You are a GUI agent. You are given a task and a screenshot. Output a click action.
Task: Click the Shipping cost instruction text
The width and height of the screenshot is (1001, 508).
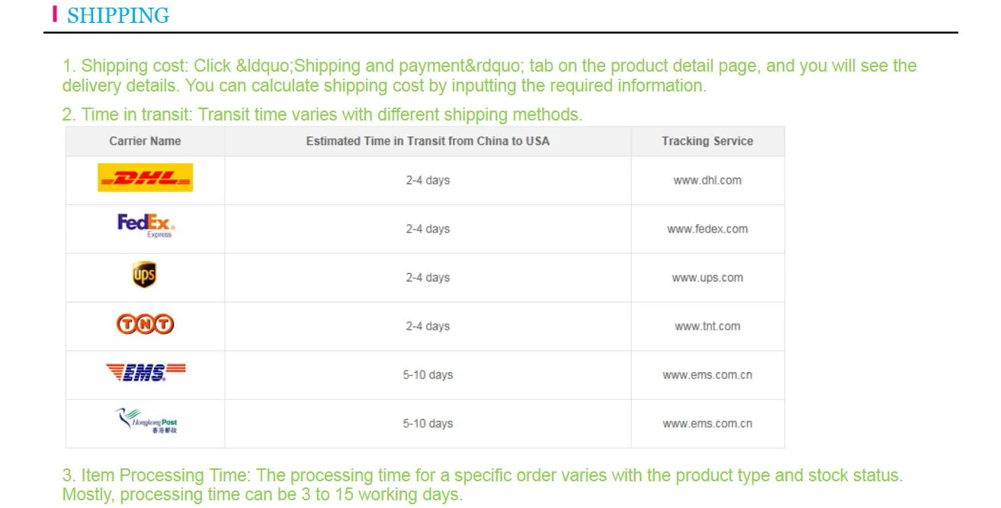[x=489, y=76]
